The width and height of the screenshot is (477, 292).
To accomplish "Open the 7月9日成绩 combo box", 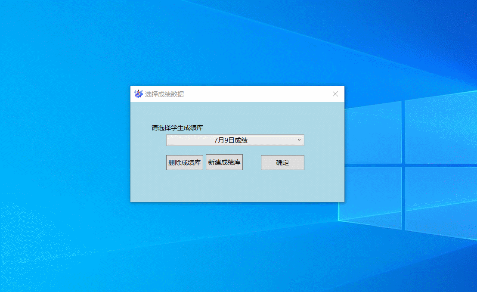I will (235, 140).
